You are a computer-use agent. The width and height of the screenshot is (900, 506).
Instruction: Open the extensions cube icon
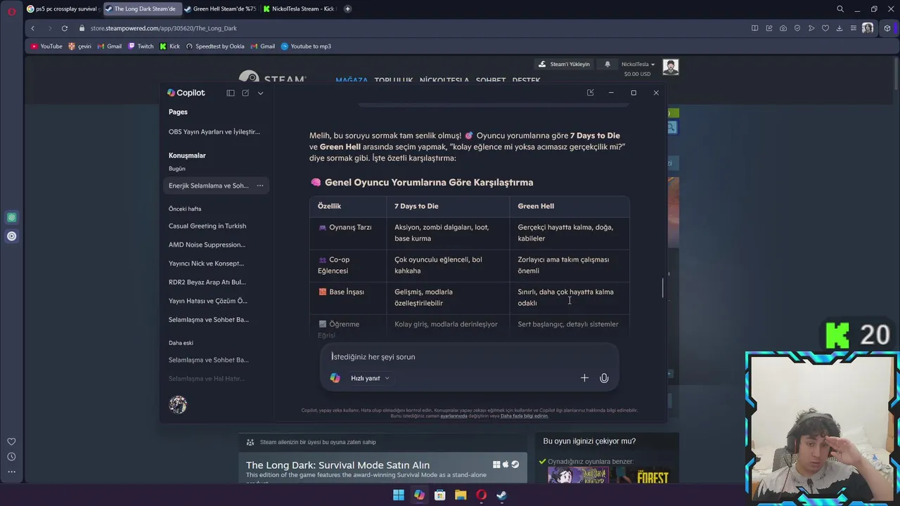[x=887, y=28]
